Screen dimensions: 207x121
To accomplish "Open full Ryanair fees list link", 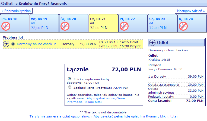I will tap(103, 116).
